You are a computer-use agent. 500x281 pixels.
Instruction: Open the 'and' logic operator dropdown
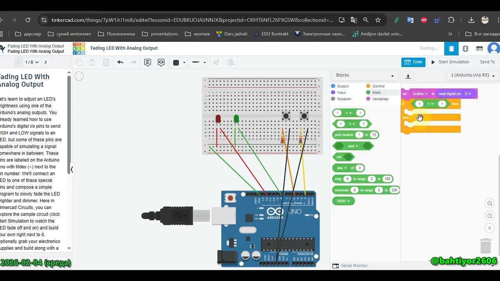tap(353, 146)
